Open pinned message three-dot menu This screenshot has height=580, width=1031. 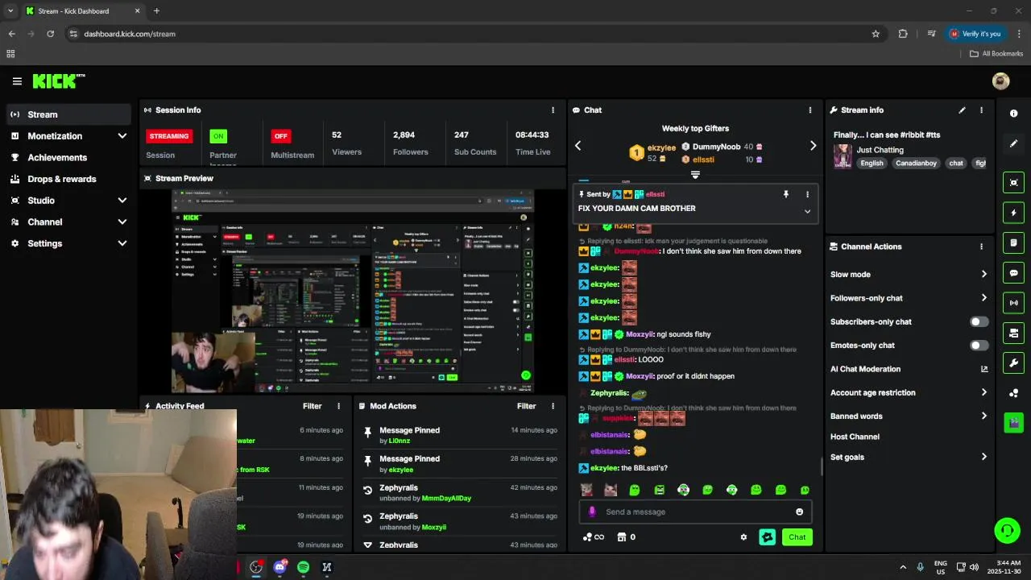tap(807, 194)
